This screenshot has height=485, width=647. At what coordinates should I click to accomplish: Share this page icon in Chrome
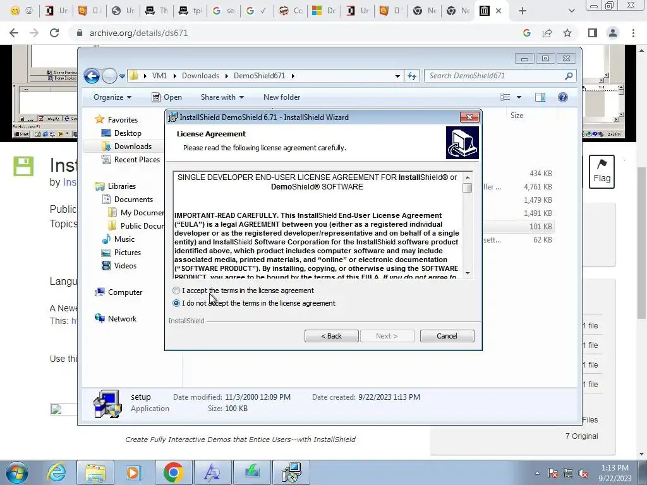coord(547,33)
